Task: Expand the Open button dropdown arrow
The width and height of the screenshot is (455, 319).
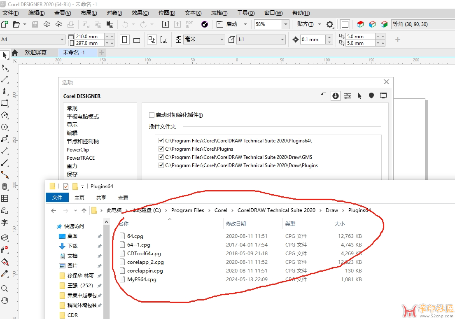Action: tap(25, 24)
